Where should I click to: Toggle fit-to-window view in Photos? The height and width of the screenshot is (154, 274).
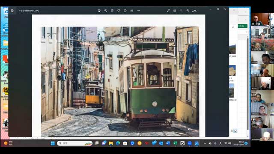(x=175, y=11)
